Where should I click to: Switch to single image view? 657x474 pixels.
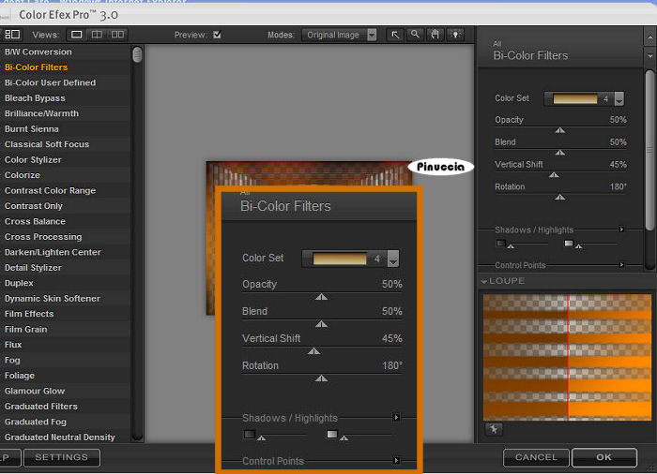coord(77,35)
